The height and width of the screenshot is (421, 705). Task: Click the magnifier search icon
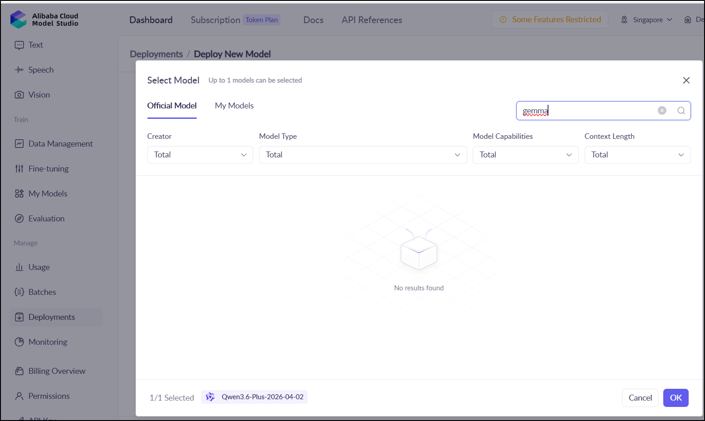tap(681, 111)
